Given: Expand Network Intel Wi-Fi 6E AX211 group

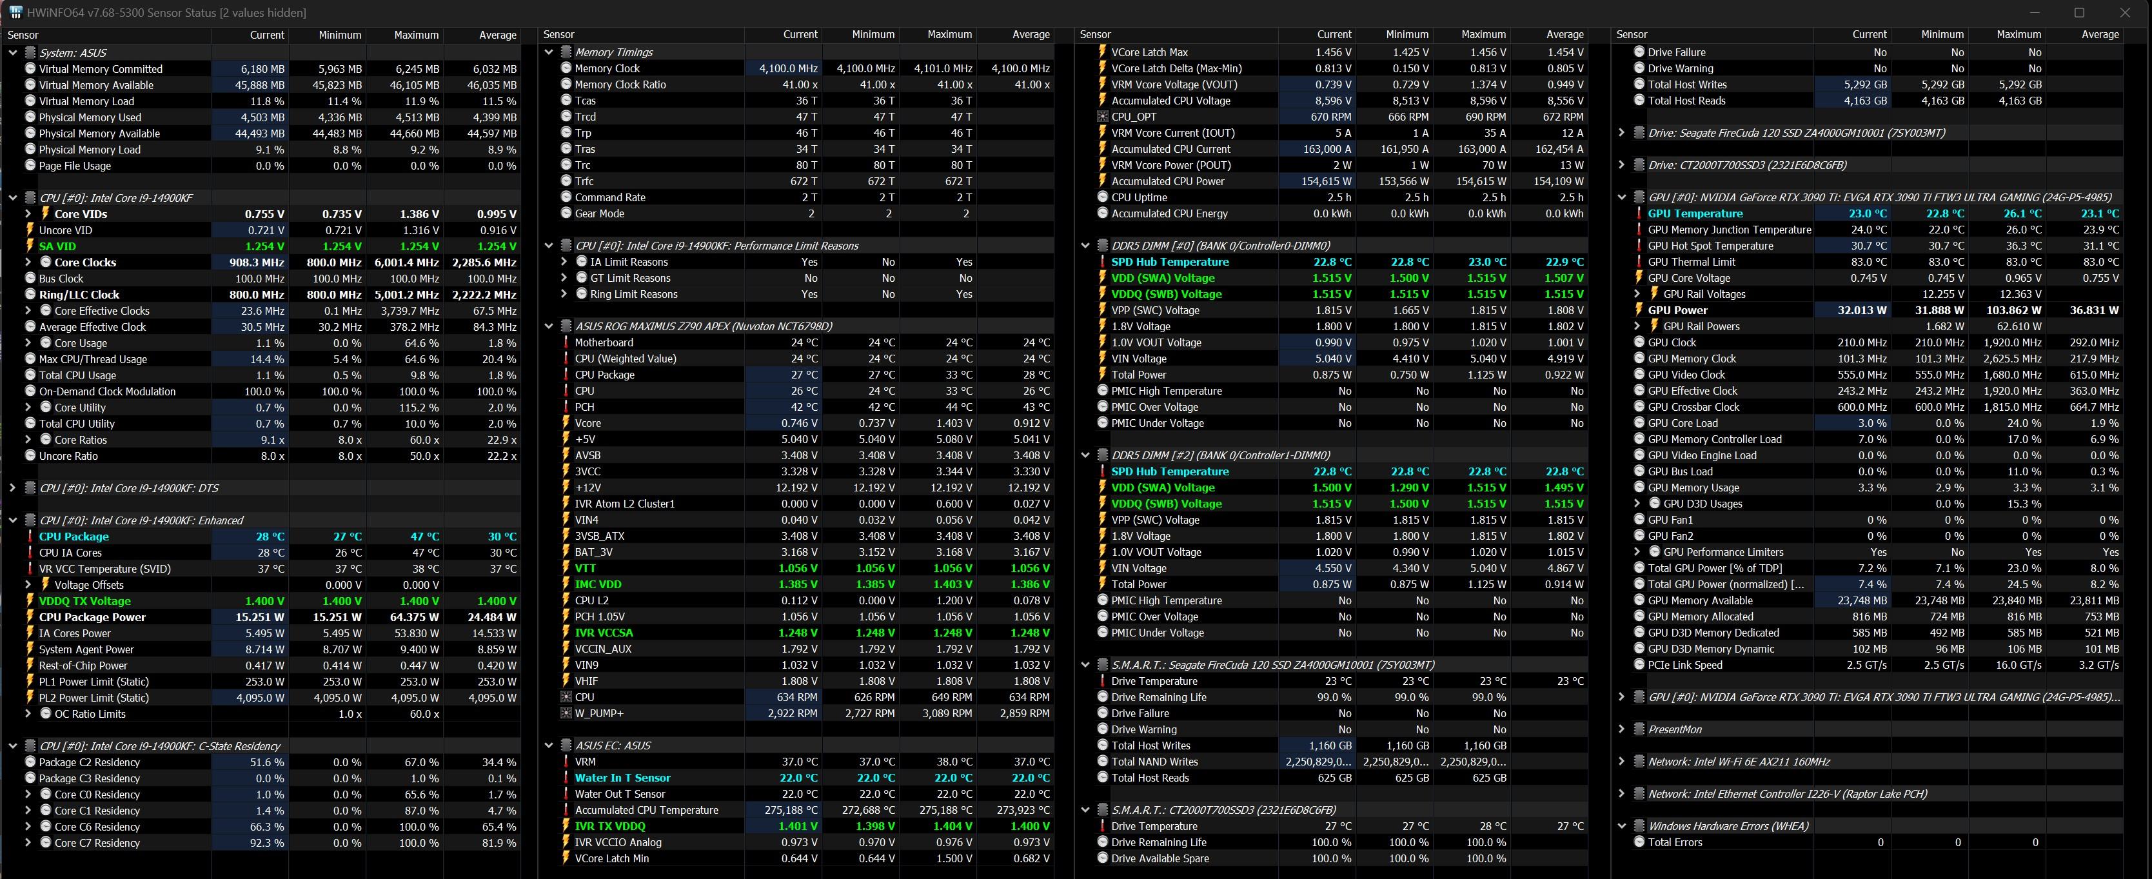Looking at the screenshot, I should pos(1621,762).
